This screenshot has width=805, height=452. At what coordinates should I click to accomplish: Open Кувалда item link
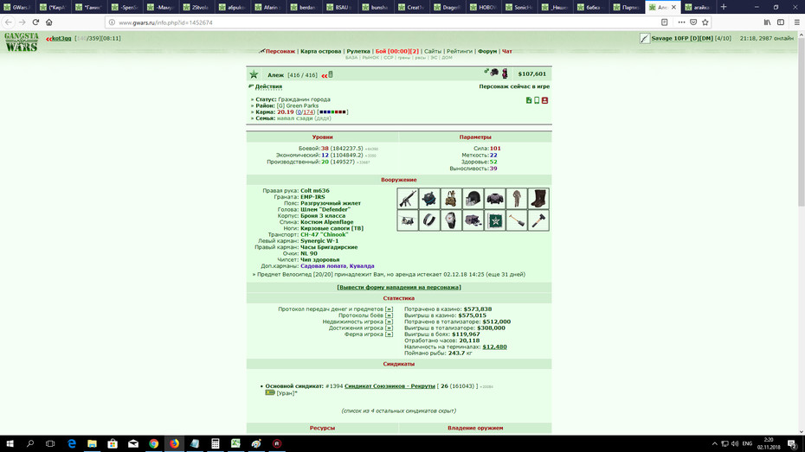[x=362, y=266]
